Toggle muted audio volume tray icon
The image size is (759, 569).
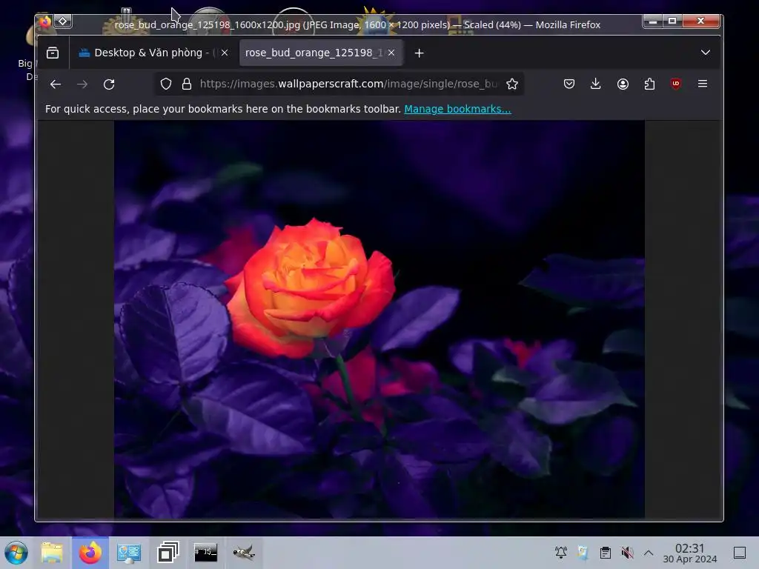pyautogui.click(x=627, y=553)
